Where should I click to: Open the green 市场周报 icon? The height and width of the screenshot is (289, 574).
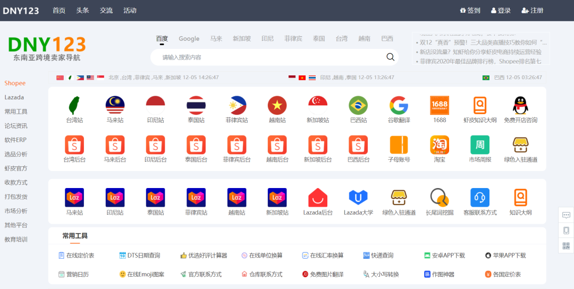click(x=480, y=145)
